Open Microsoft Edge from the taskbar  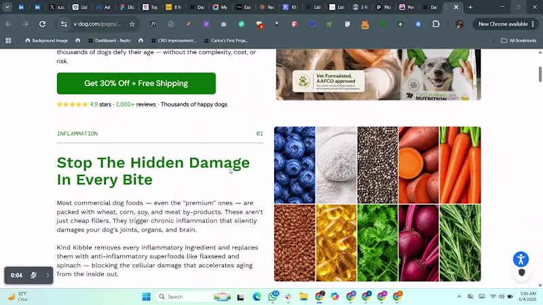tap(257, 297)
